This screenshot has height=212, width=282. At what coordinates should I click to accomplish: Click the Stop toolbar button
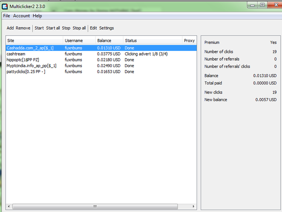pos(66,28)
